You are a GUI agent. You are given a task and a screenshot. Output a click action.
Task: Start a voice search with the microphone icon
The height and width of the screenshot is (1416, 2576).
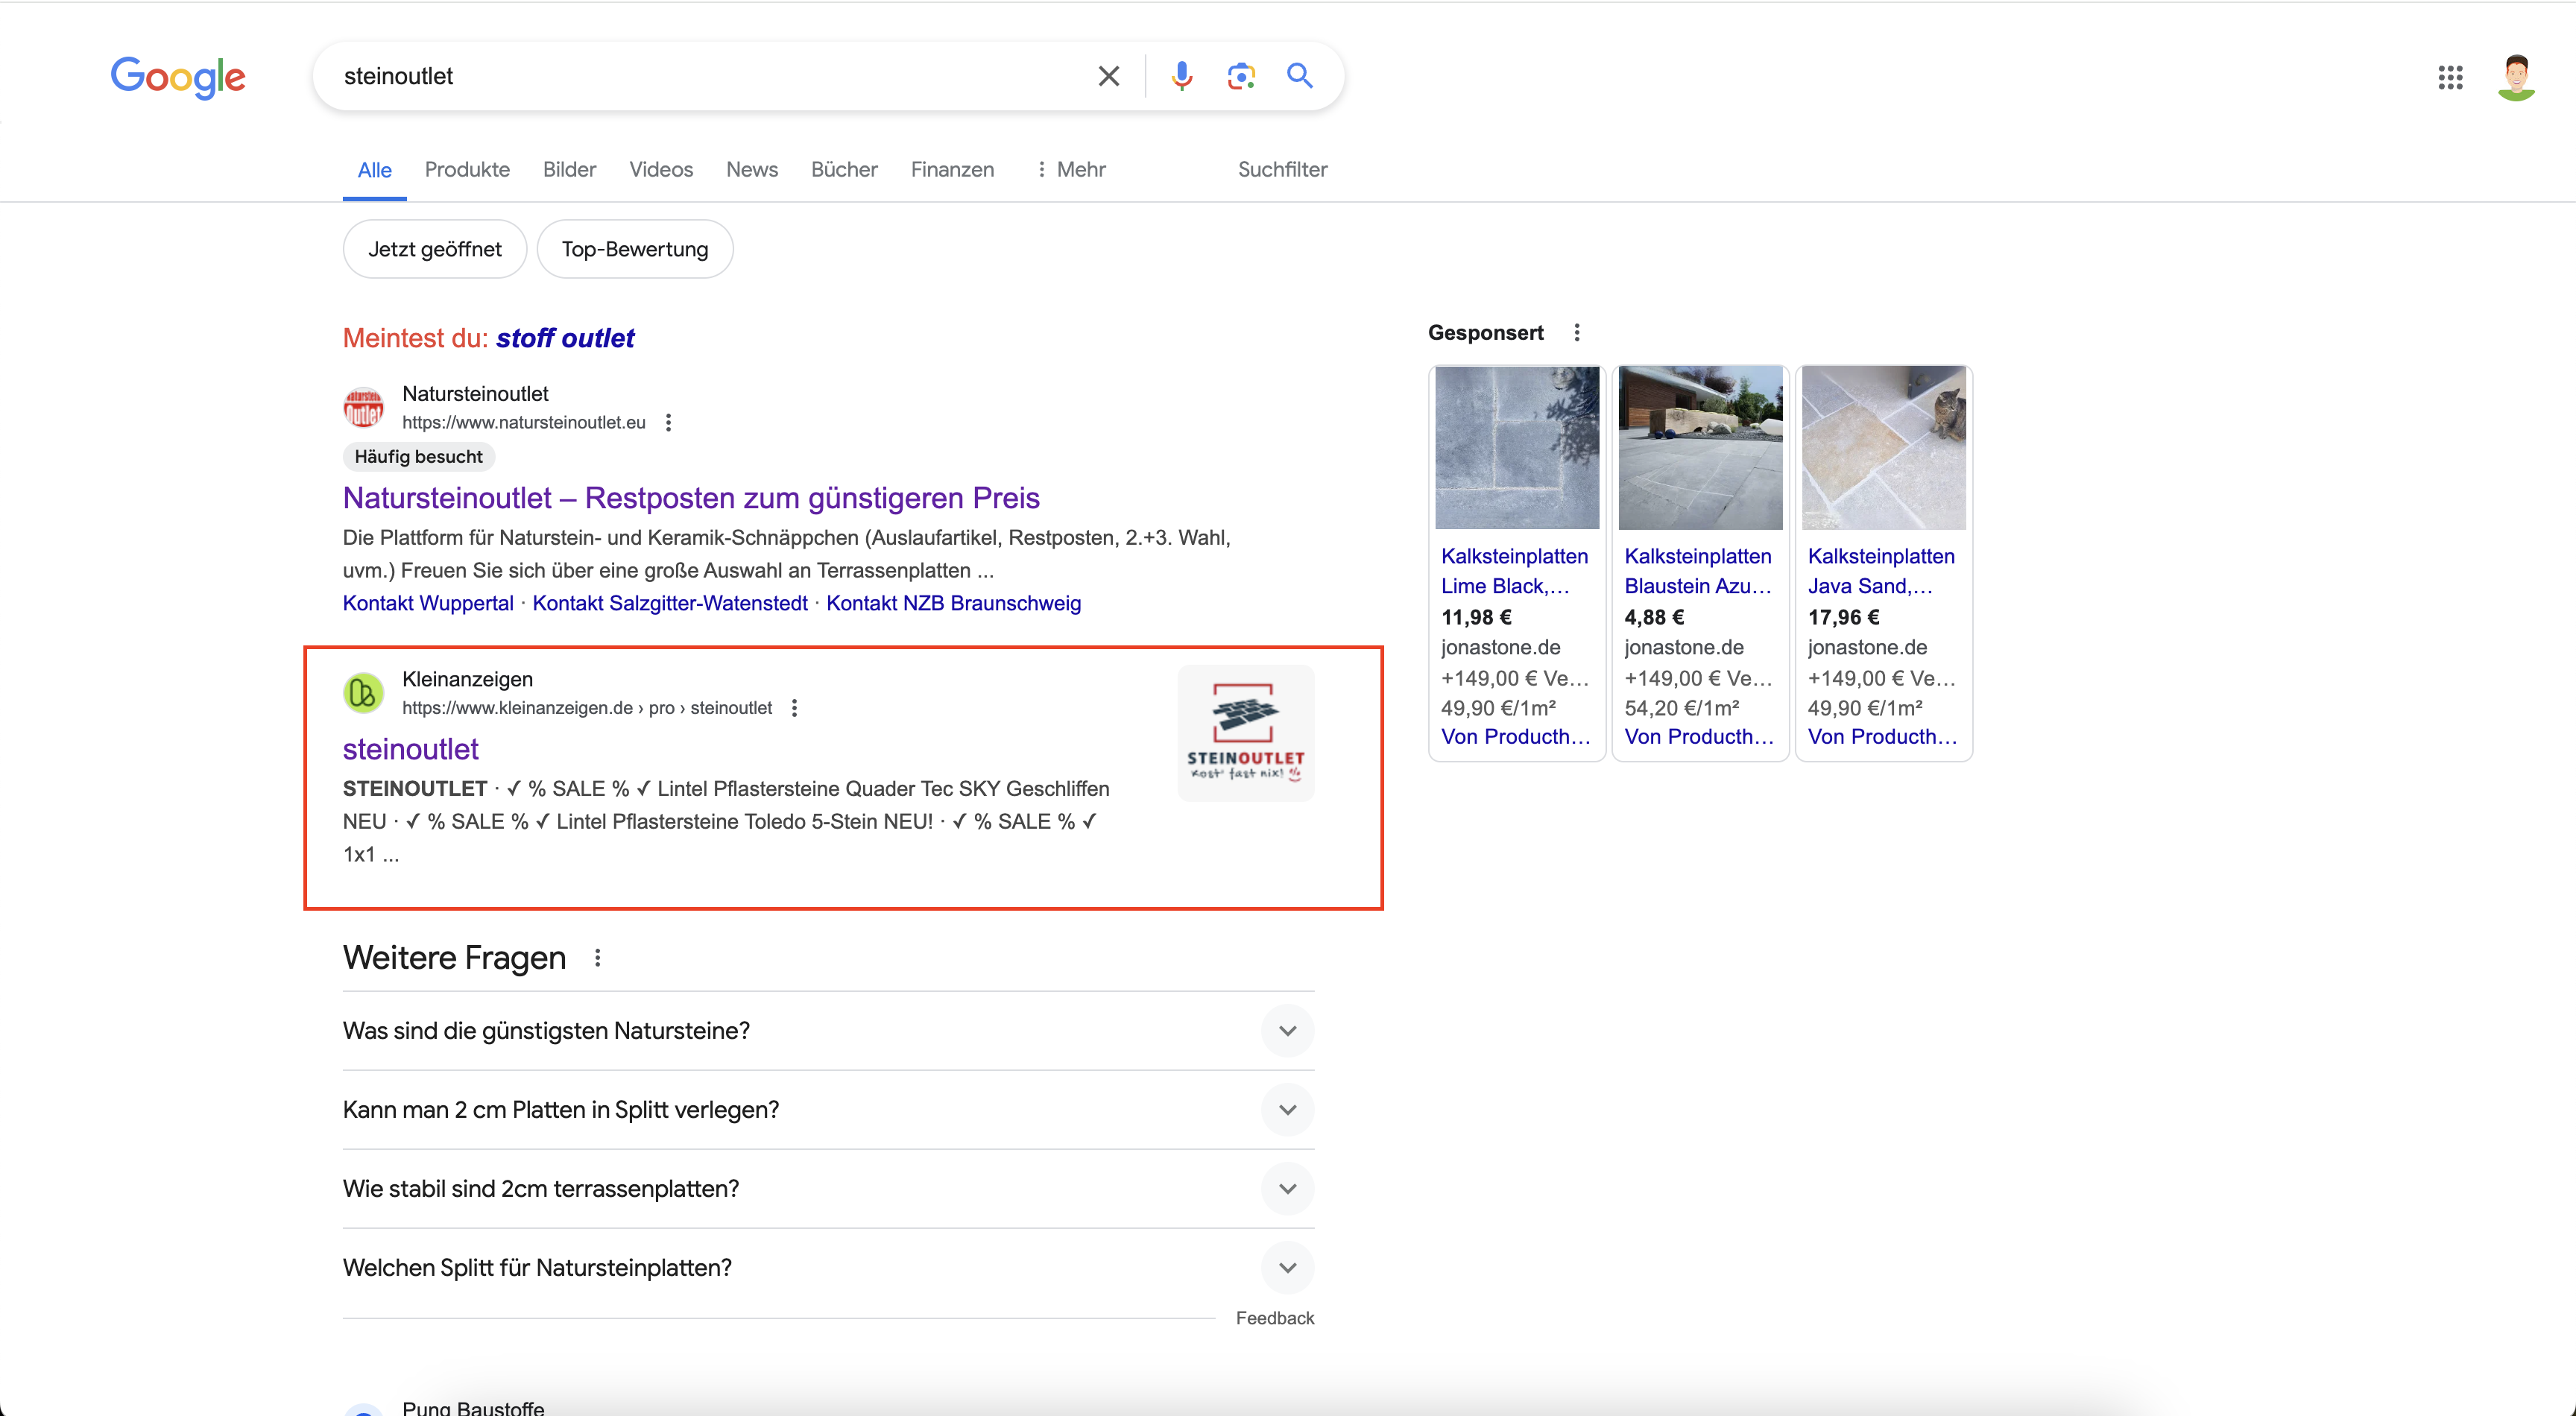pyautogui.click(x=1182, y=75)
